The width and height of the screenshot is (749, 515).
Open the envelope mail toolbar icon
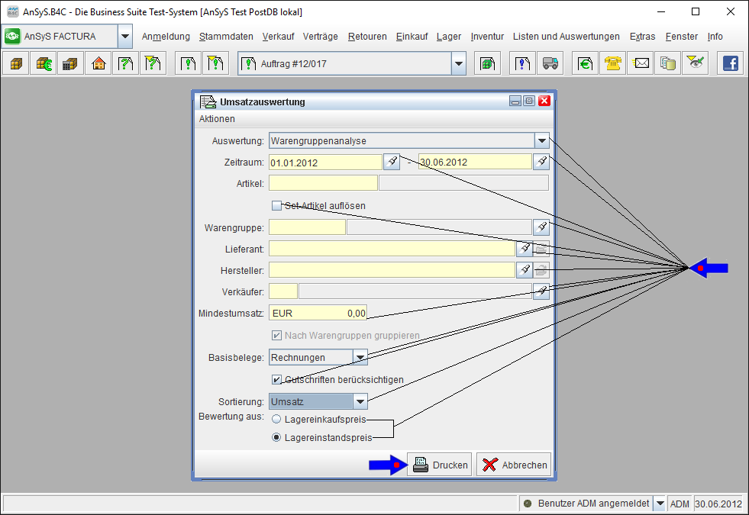[641, 64]
